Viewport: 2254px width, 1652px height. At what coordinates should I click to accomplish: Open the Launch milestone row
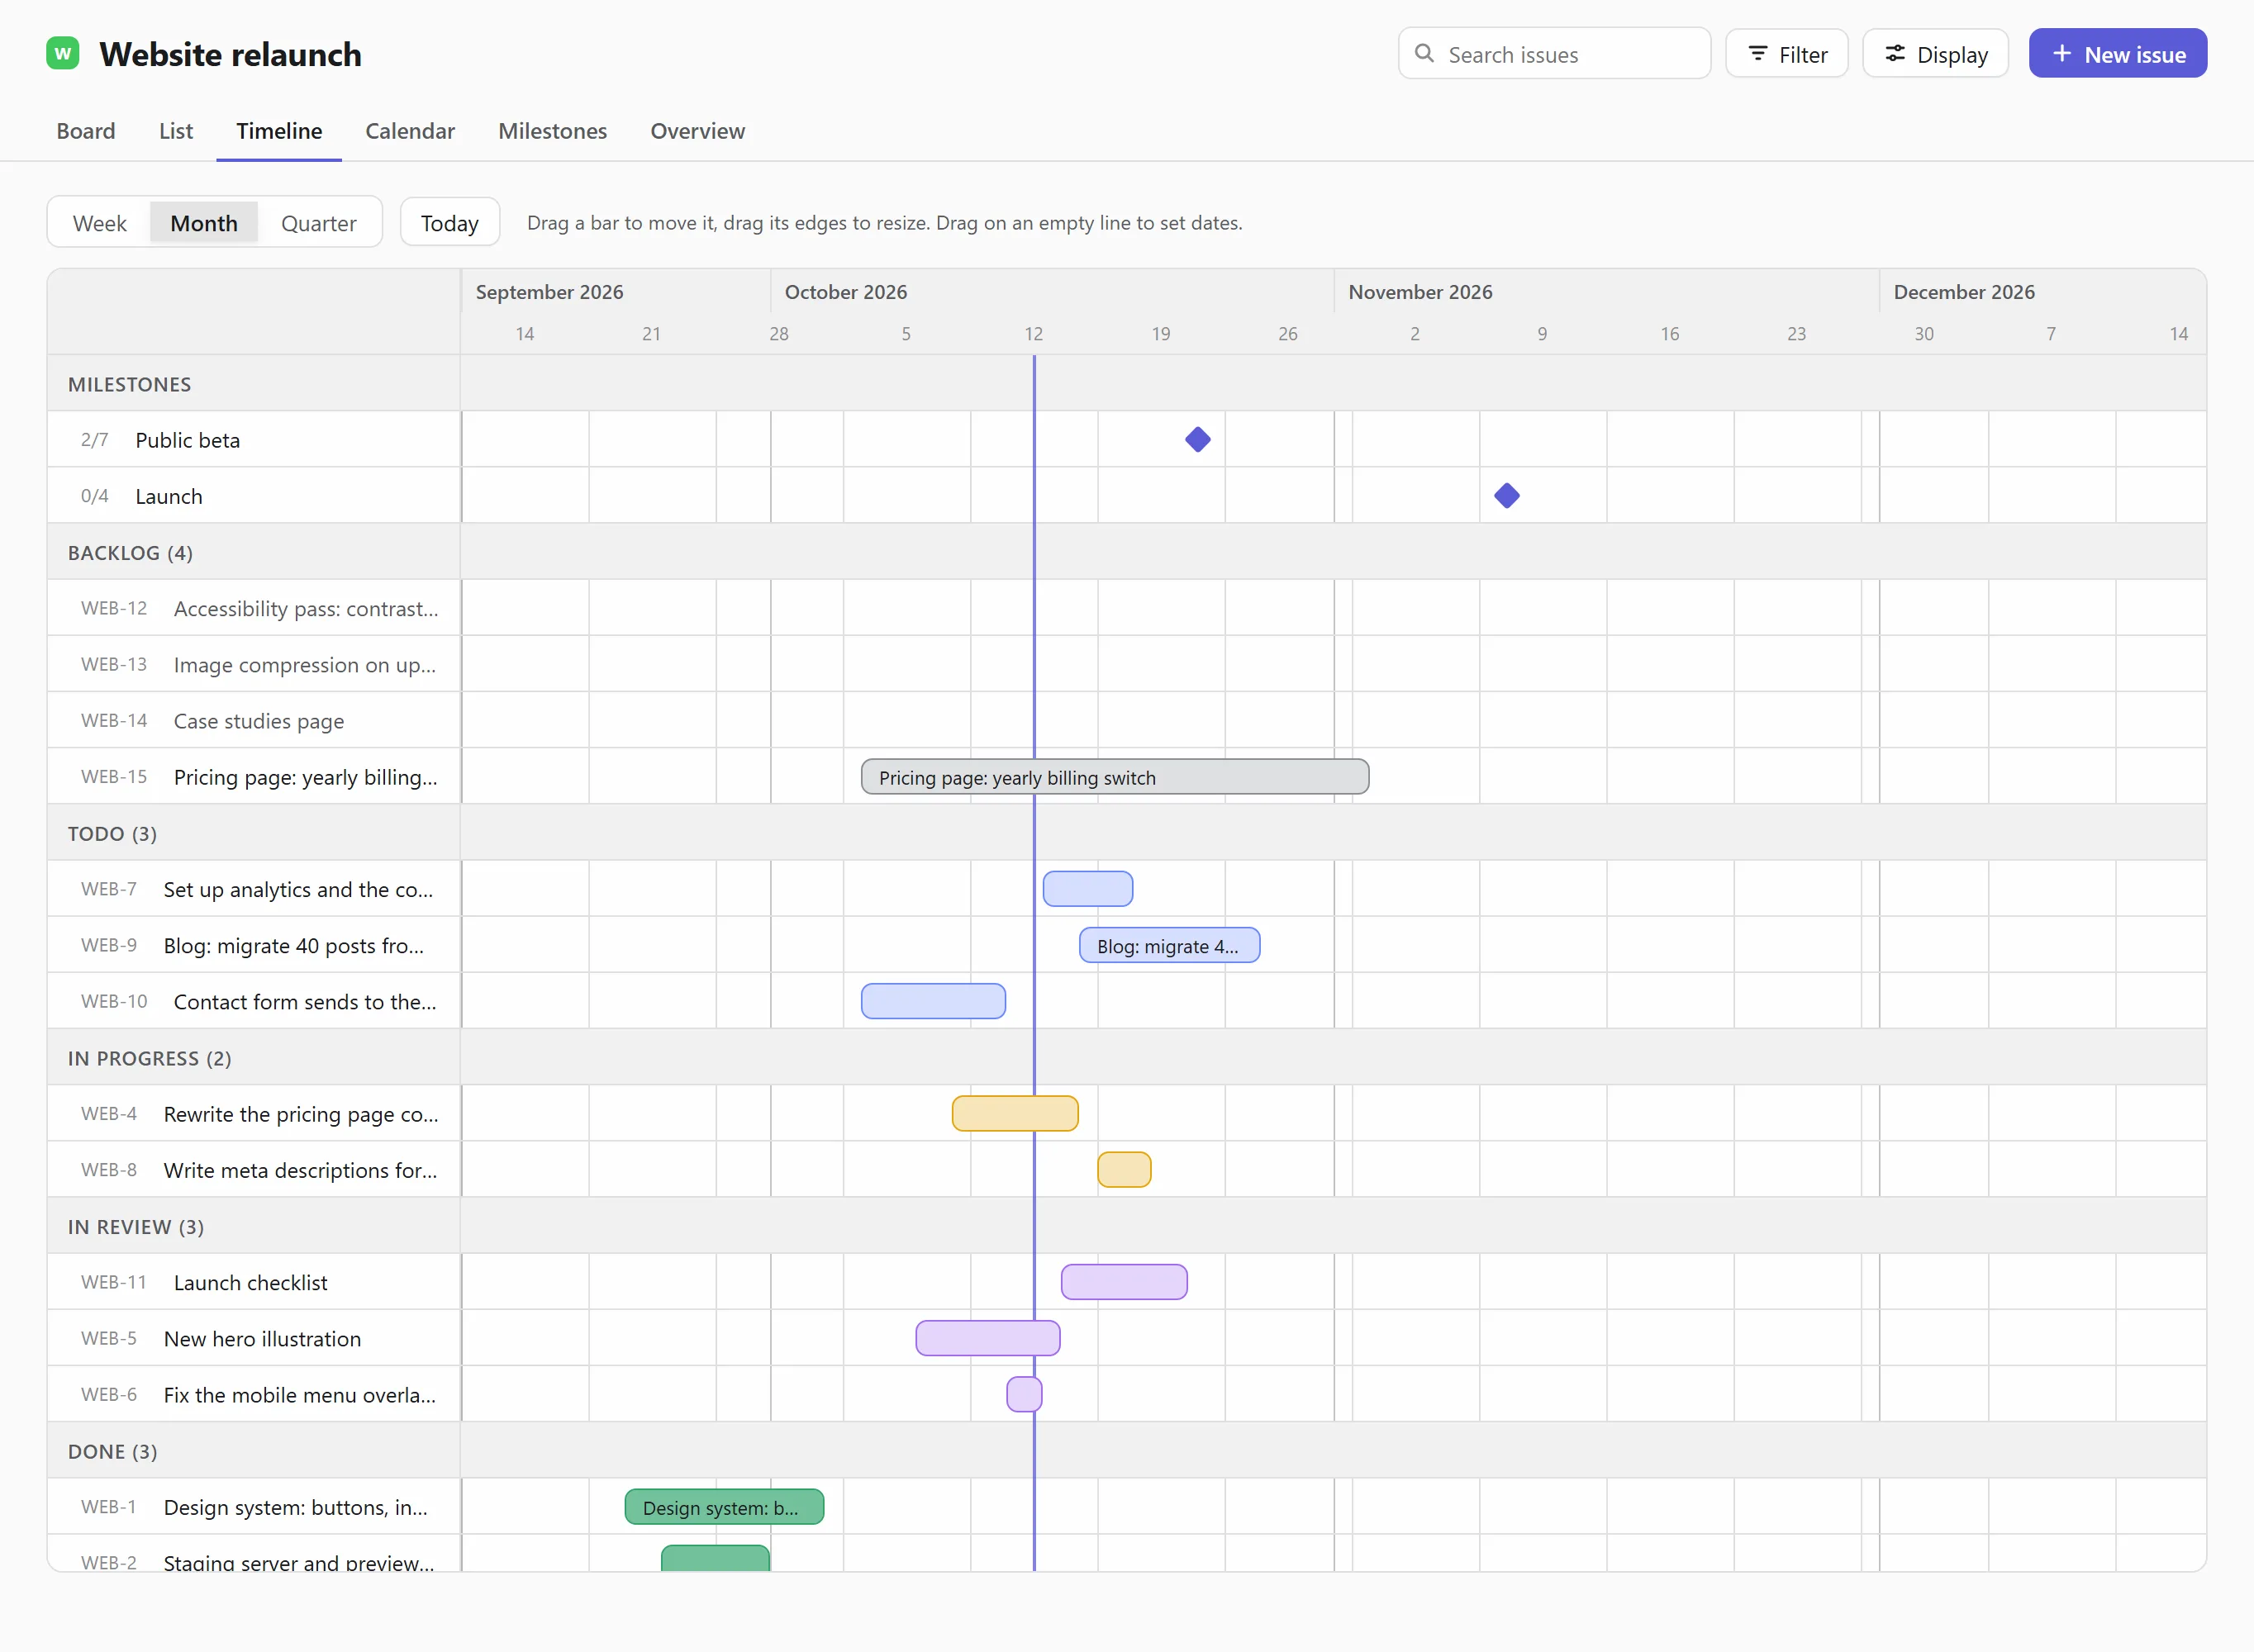[254, 495]
